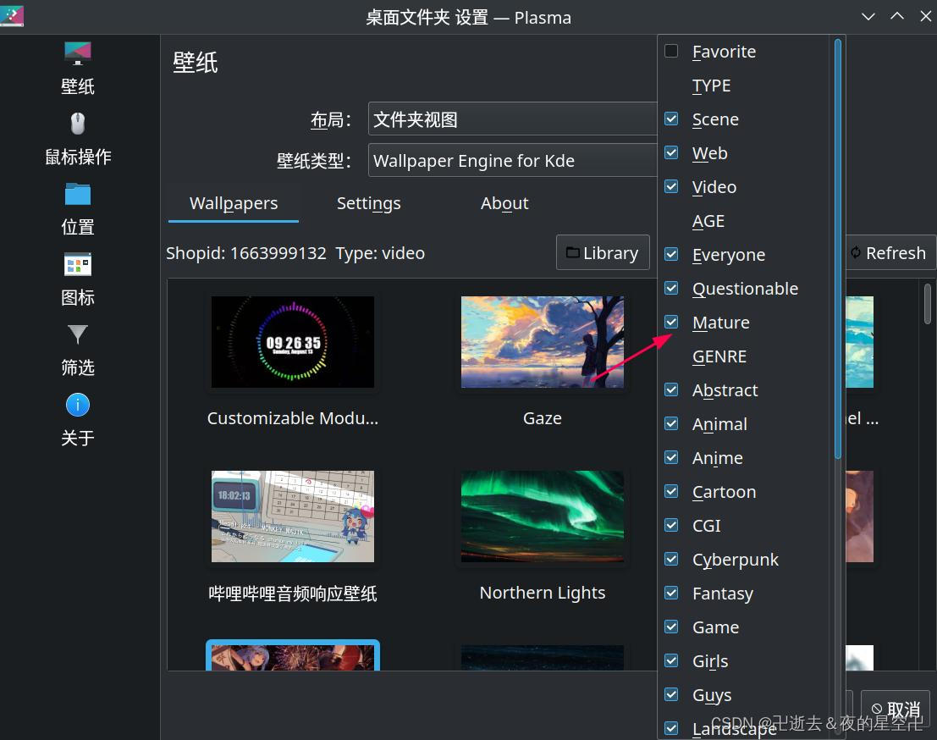
Task: Open the 壁纸类型 wallpaper type dropdown
Action: tap(512, 160)
